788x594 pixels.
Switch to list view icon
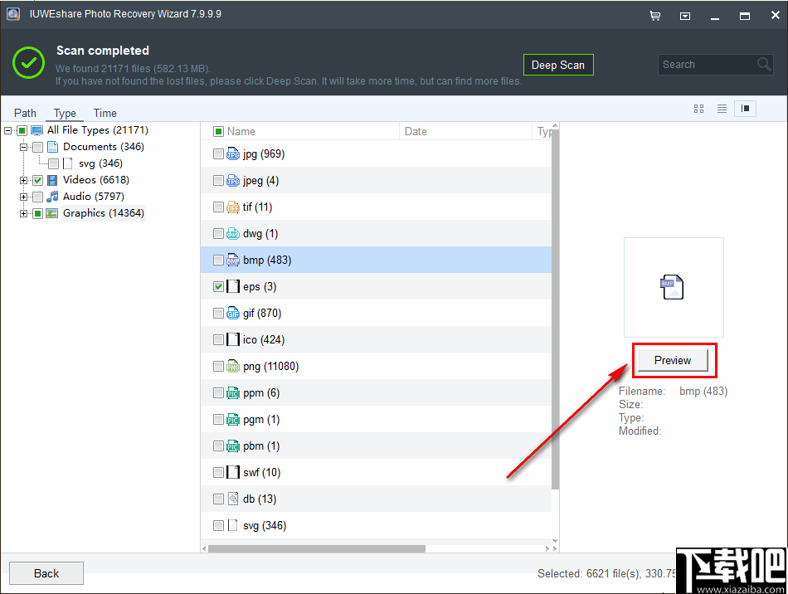[722, 108]
